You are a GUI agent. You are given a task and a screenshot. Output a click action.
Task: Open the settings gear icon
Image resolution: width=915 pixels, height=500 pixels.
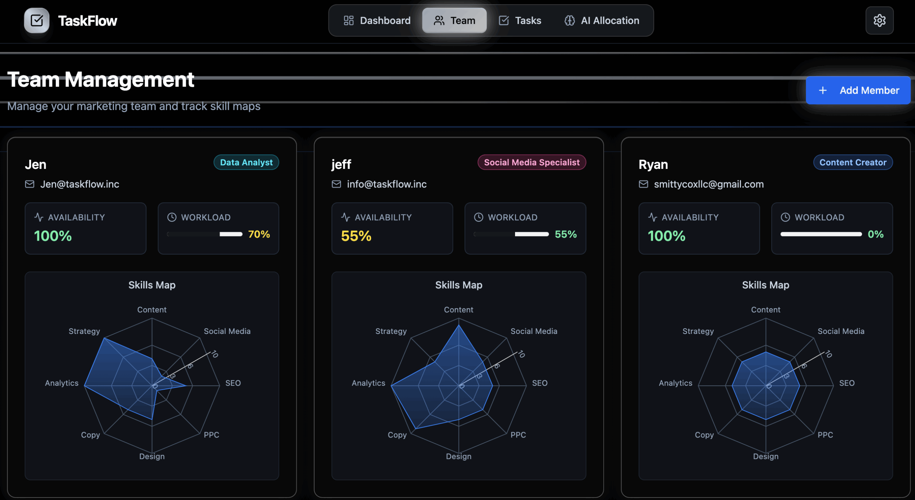879,20
